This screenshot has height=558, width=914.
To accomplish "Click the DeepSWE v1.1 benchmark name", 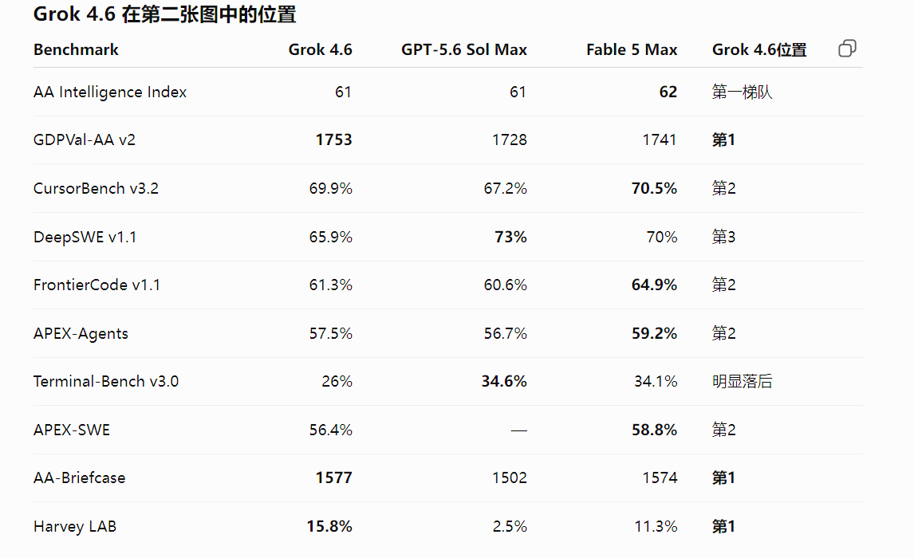I will [85, 237].
